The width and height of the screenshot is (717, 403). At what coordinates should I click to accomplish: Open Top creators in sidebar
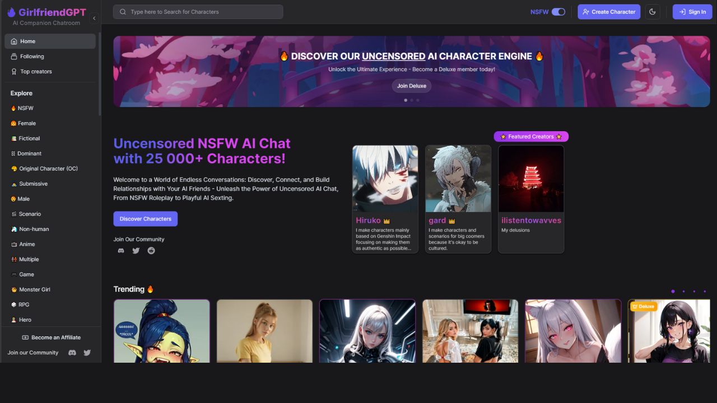click(x=36, y=72)
